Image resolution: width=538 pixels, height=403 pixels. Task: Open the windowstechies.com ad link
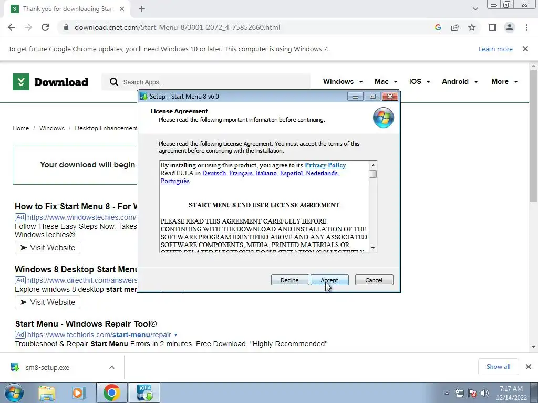[81, 217]
